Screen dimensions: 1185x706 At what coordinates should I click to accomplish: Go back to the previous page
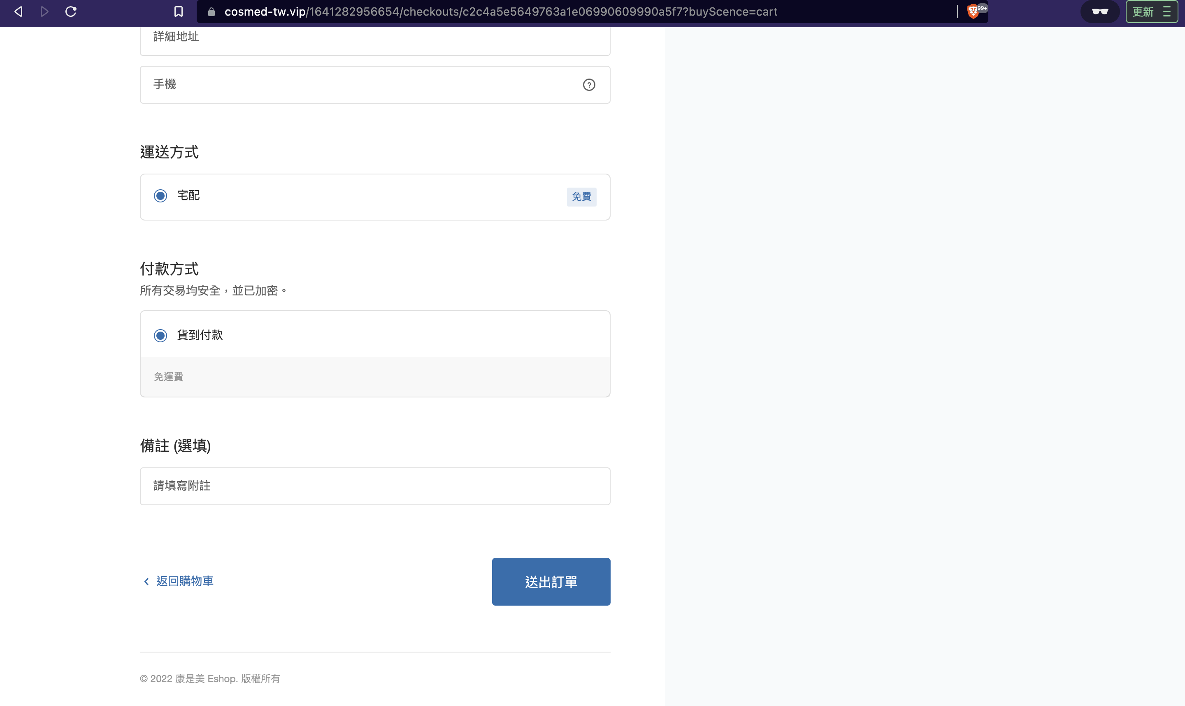[19, 12]
